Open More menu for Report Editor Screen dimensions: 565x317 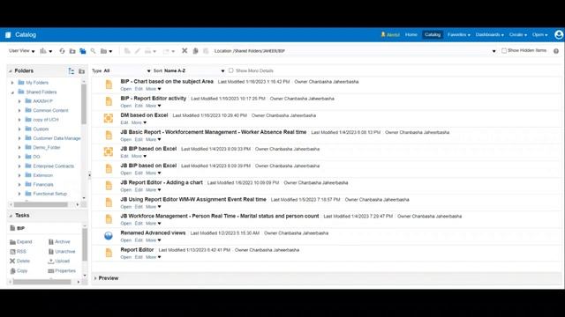click(153, 257)
